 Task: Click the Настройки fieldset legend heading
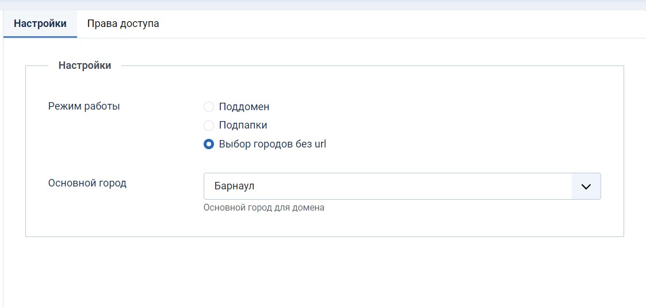(85, 65)
